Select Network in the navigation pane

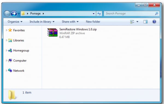tap(19, 71)
